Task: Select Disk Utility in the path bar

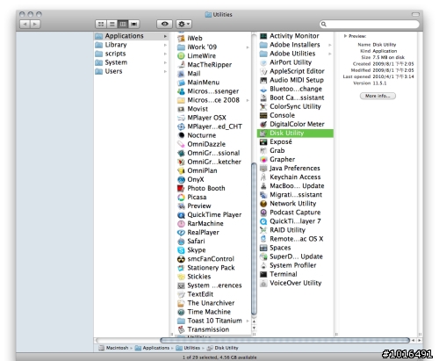Action: [223, 348]
